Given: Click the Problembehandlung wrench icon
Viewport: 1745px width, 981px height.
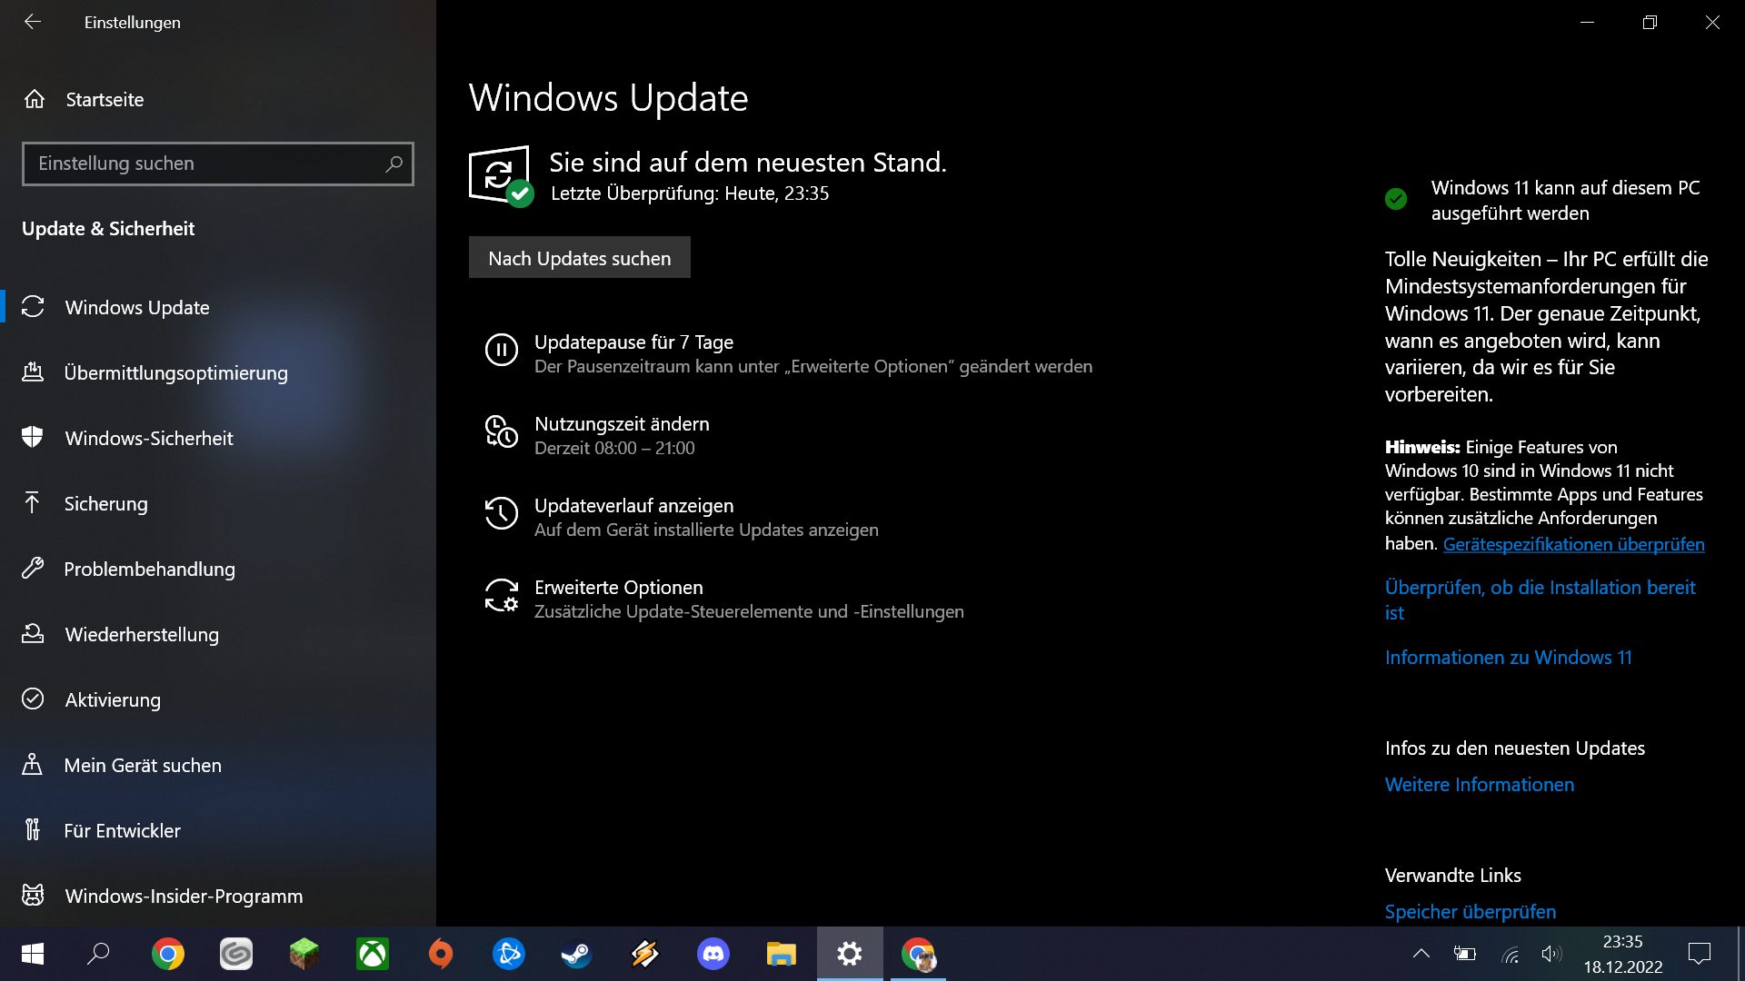Looking at the screenshot, I should [33, 569].
